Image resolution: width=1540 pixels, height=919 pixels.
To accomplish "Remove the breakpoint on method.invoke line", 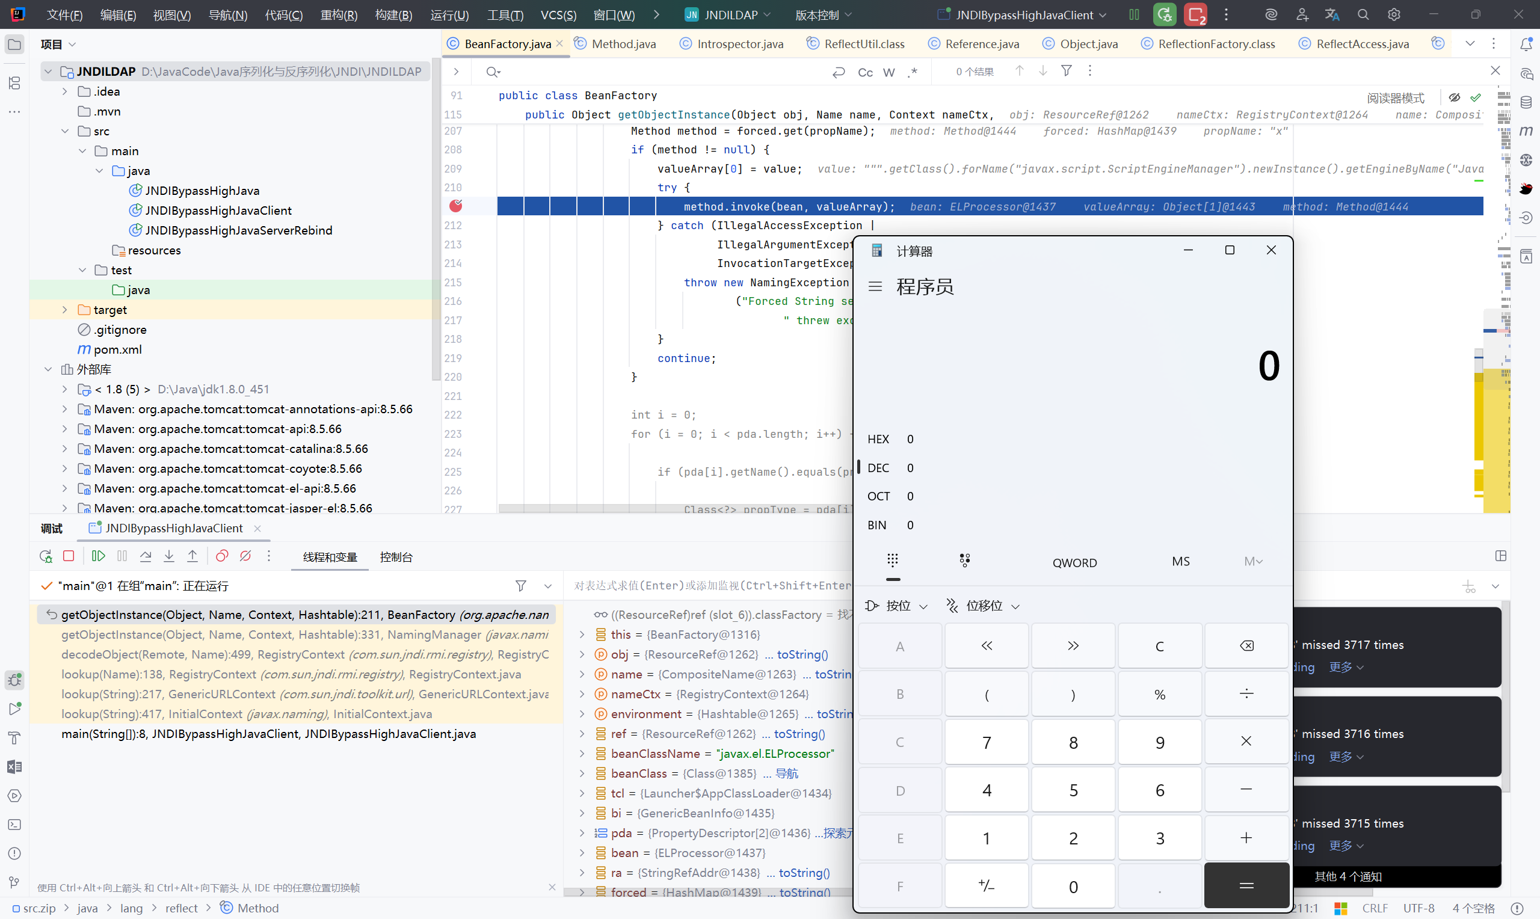I will click(x=456, y=206).
